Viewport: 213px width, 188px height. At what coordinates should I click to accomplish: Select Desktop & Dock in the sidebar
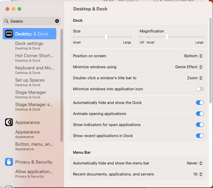pyautogui.click(x=29, y=34)
